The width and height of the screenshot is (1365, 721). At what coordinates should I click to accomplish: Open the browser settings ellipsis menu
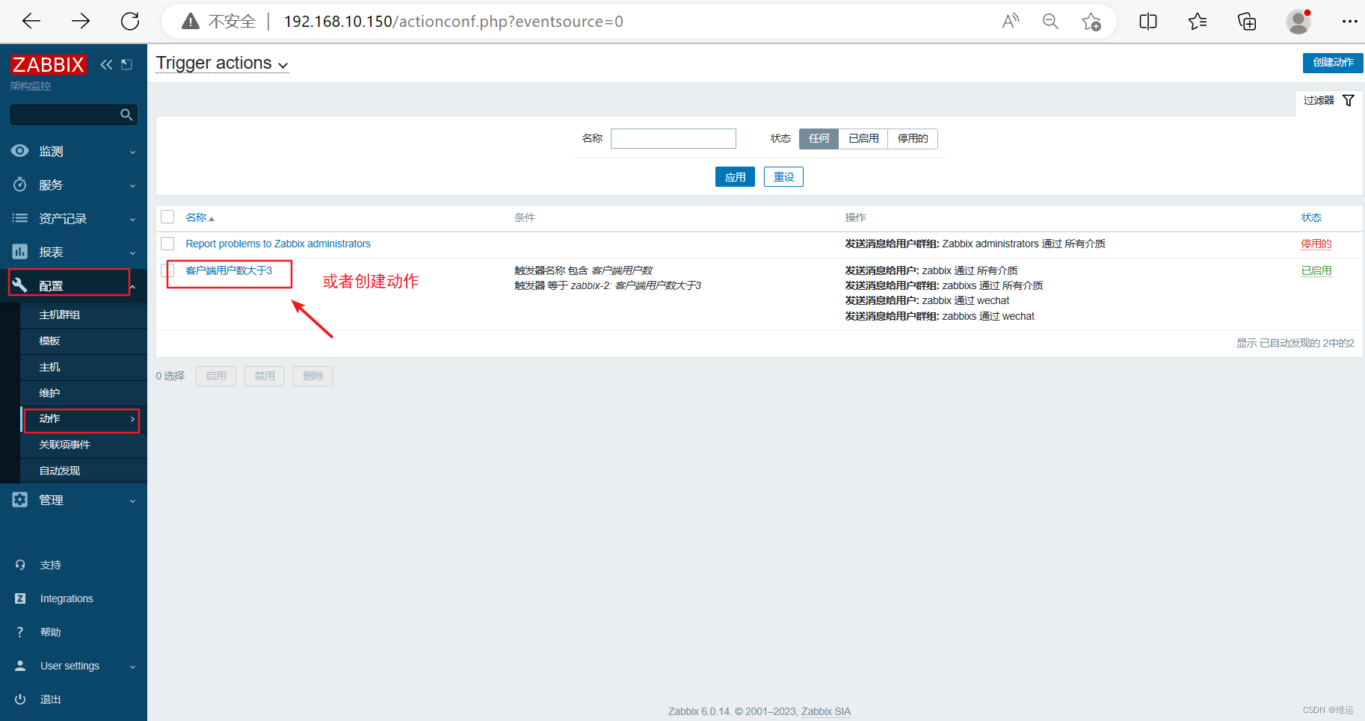pos(1349,21)
